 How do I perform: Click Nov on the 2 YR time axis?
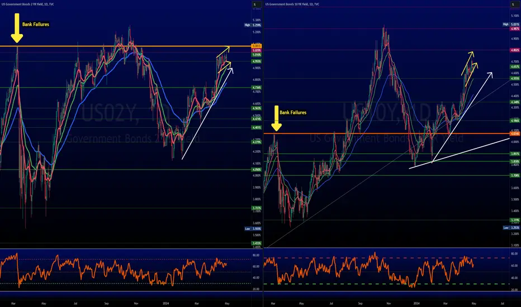136,303
